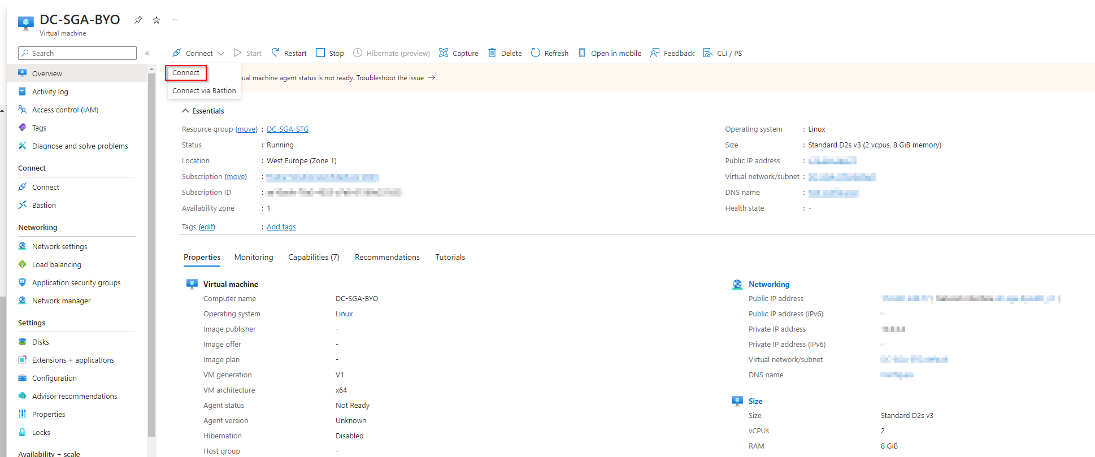Click the Add tags link
This screenshot has width=1095, height=457.
pyautogui.click(x=281, y=227)
